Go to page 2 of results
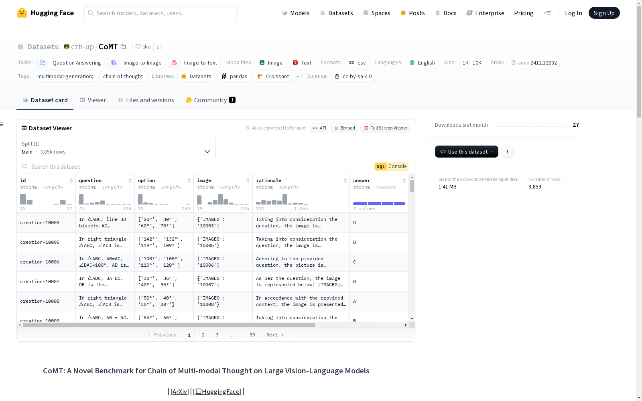 click(x=203, y=335)
